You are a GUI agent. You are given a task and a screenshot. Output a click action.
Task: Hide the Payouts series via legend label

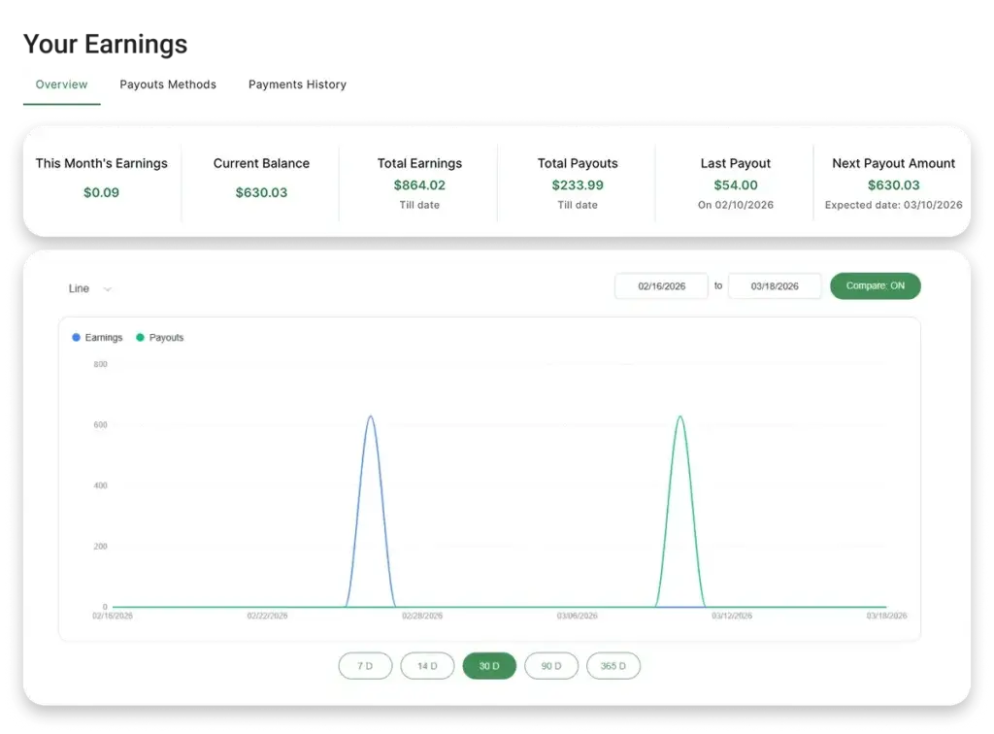(x=166, y=338)
